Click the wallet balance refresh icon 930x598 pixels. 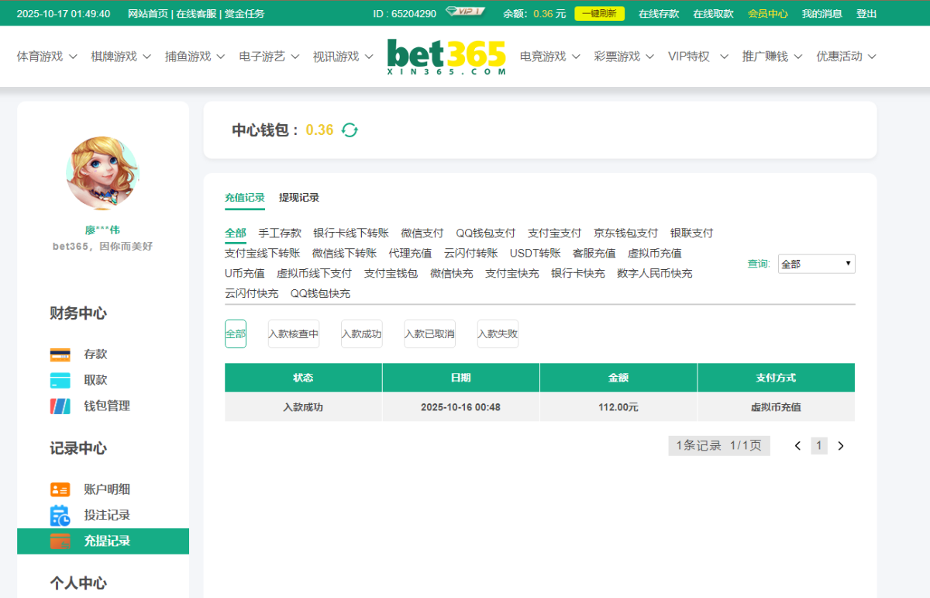pos(350,130)
